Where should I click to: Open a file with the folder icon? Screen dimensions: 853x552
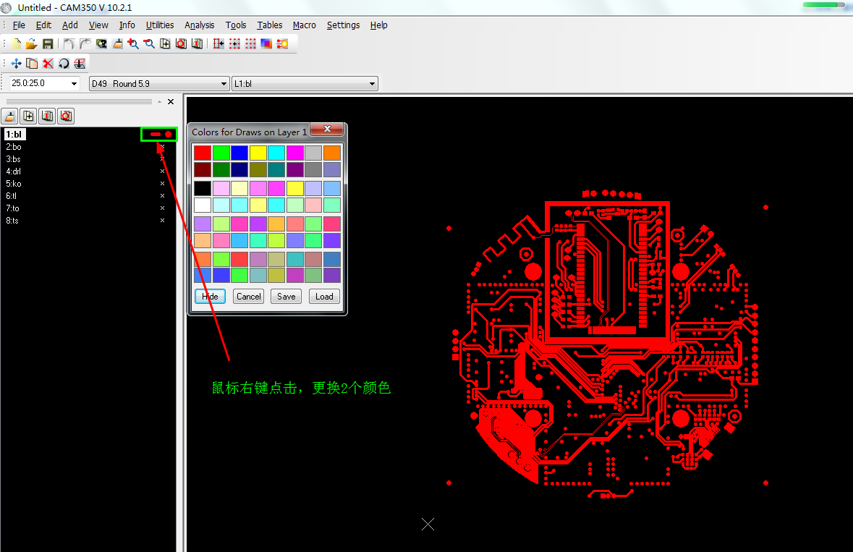(32, 44)
